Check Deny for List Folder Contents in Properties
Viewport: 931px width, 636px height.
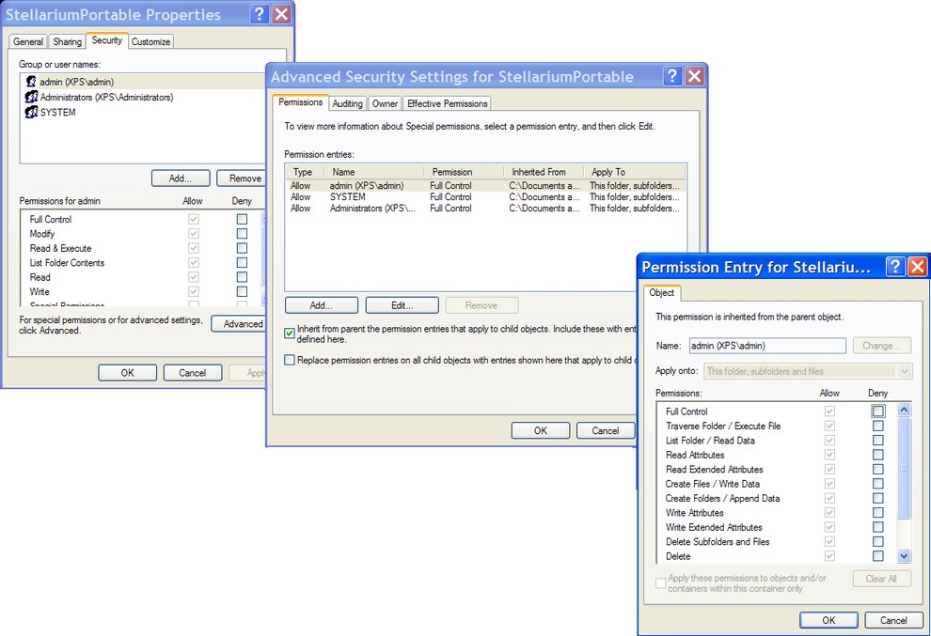(x=242, y=262)
